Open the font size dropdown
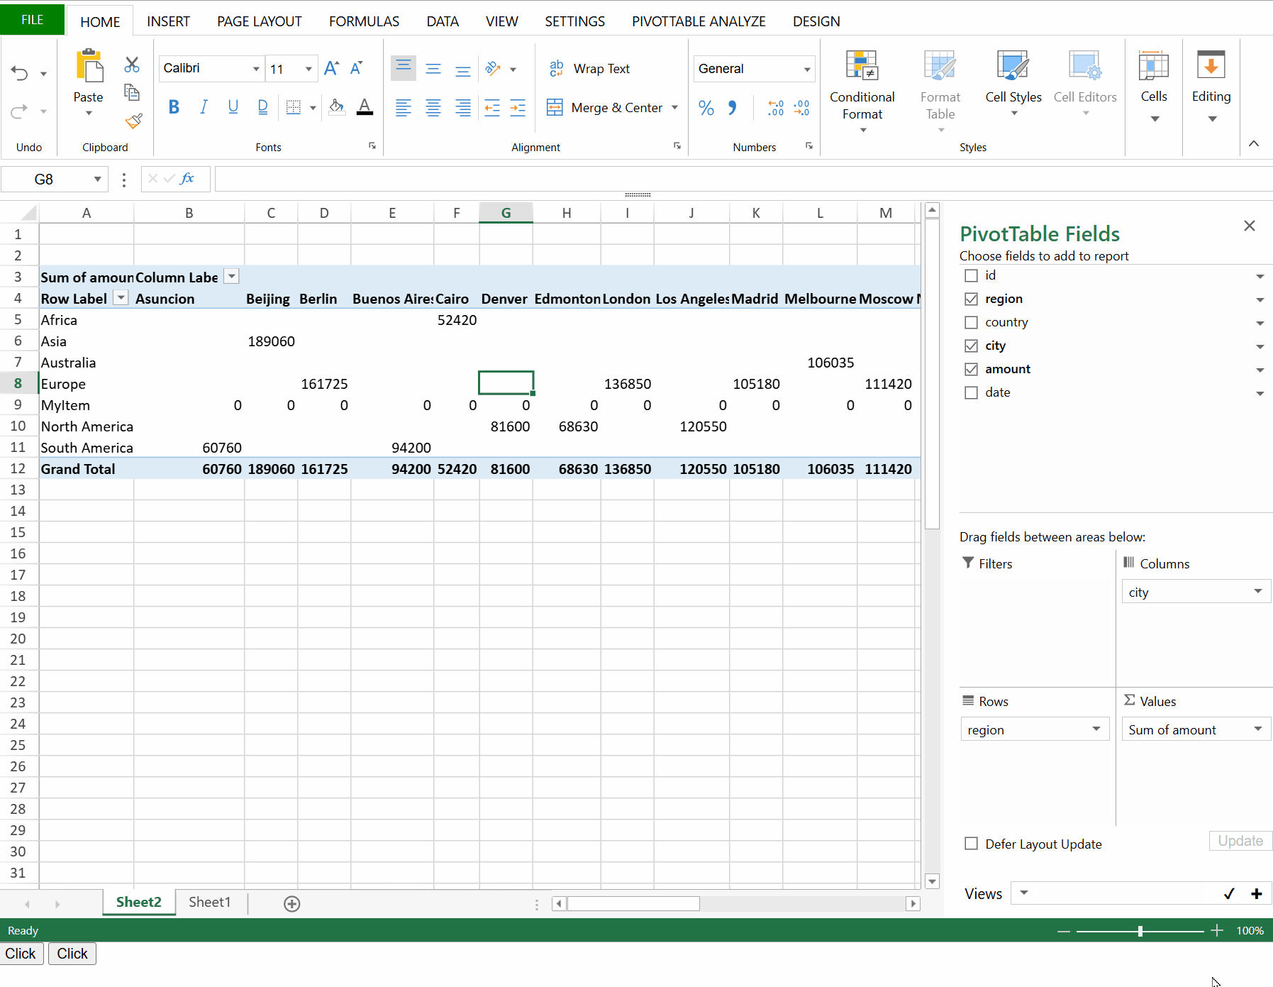 point(308,69)
